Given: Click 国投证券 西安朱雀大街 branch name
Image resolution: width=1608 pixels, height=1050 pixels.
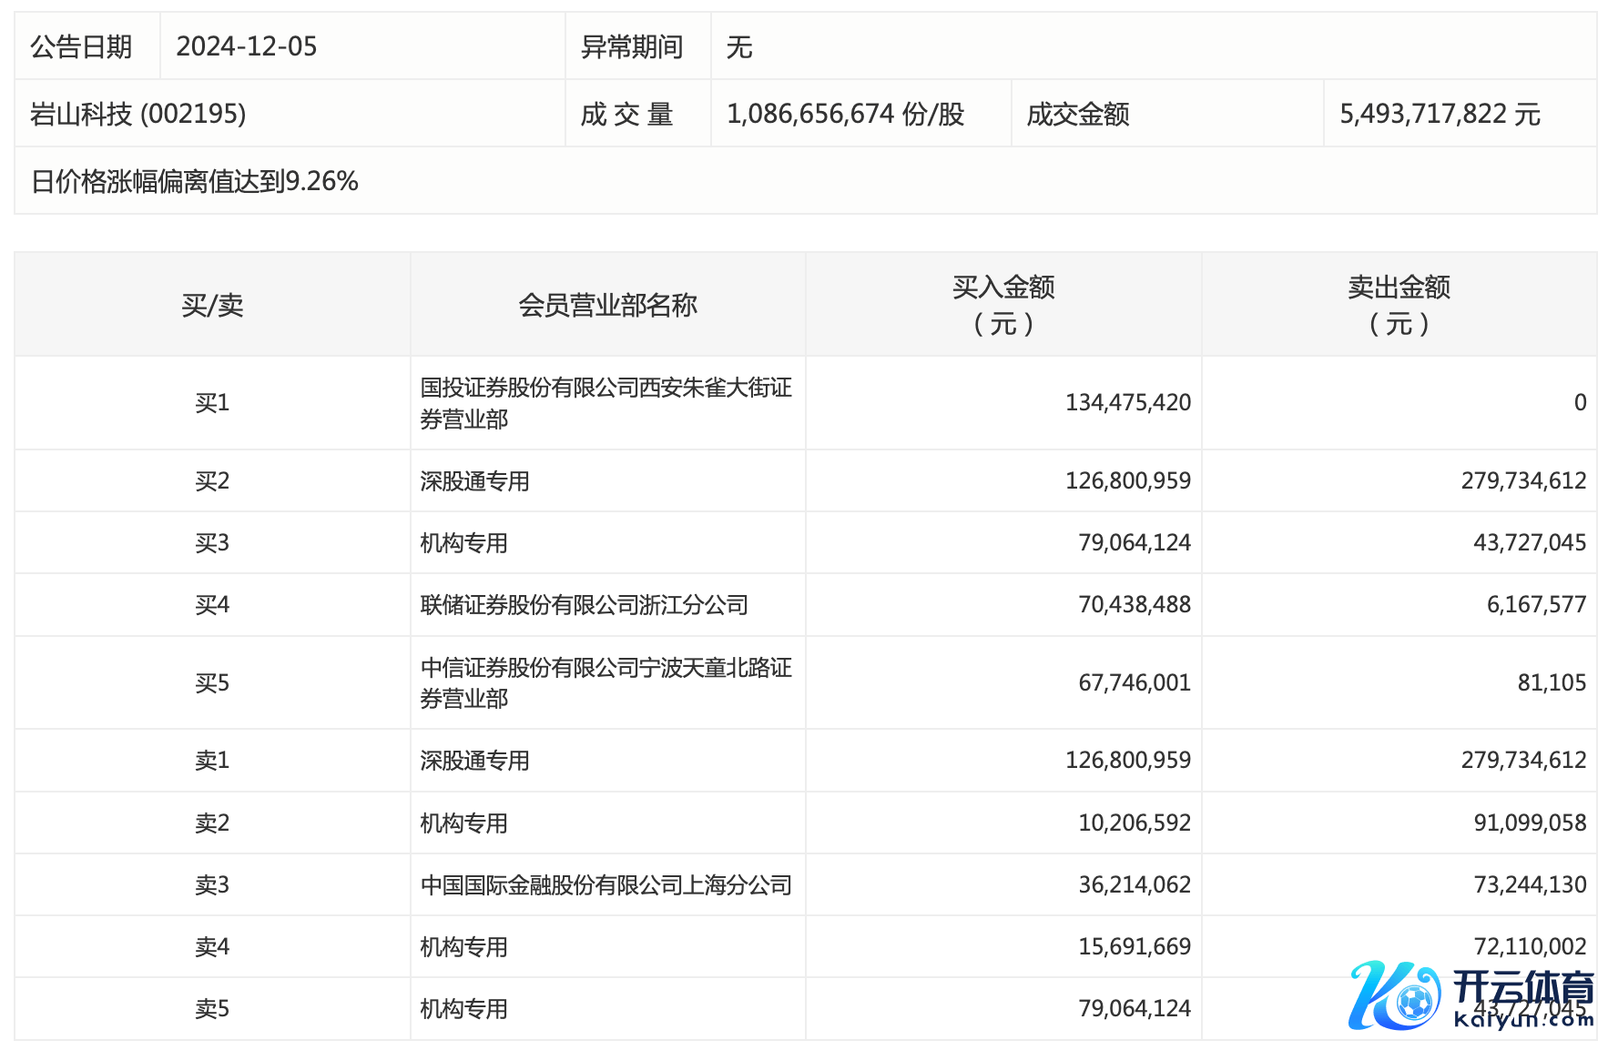Looking at the screenshot, I should point(606,403).
